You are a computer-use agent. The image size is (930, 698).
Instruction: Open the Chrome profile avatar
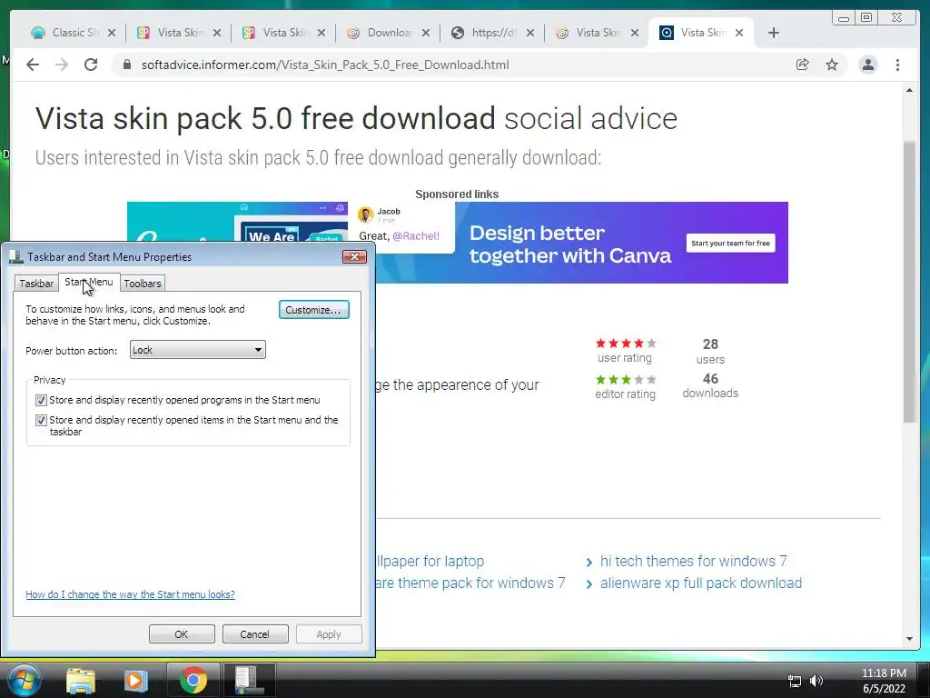pyautogui.click(x=867, y=65)
